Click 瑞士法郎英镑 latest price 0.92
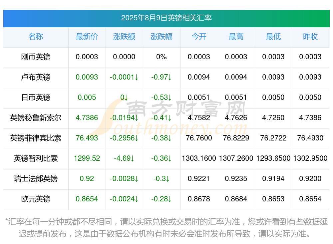The width and height of the screenshot is (333, 244). tap(87, 179)
